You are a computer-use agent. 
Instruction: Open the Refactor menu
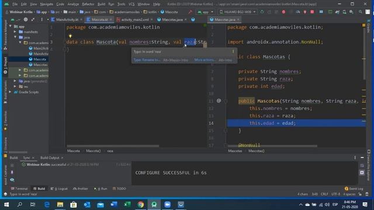point(88,4)
